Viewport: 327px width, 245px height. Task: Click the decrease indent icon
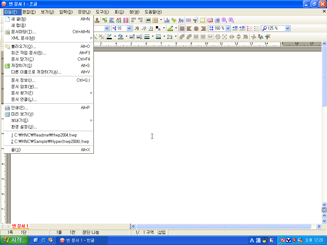(235, 28)
